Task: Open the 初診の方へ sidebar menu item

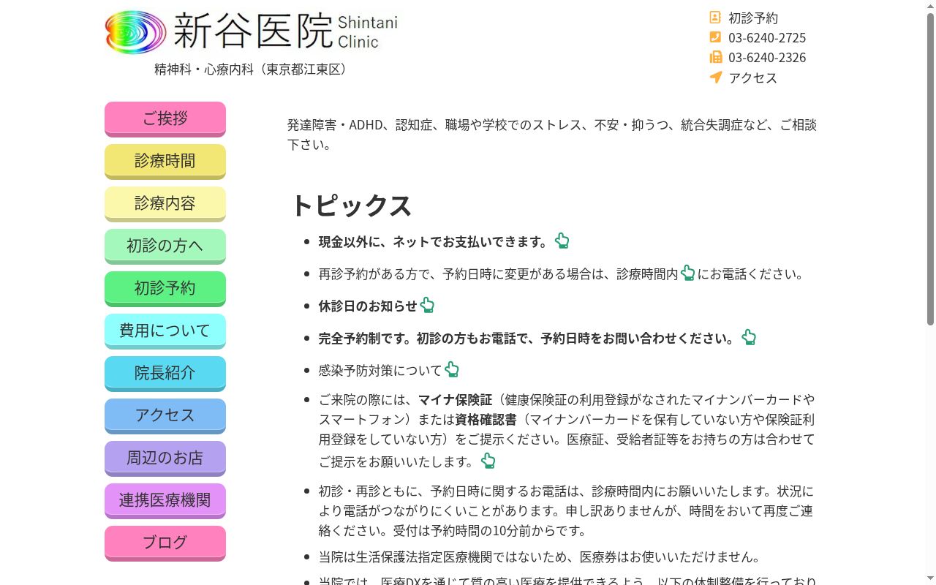Action: 165,246
